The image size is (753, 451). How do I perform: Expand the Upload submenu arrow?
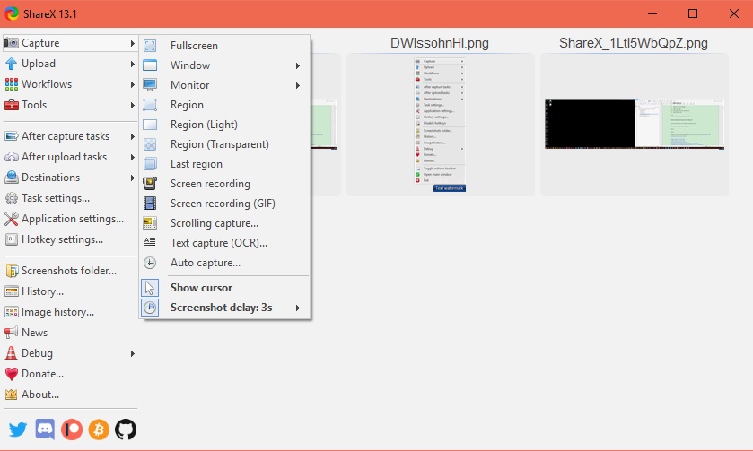(x=133, y=64)
